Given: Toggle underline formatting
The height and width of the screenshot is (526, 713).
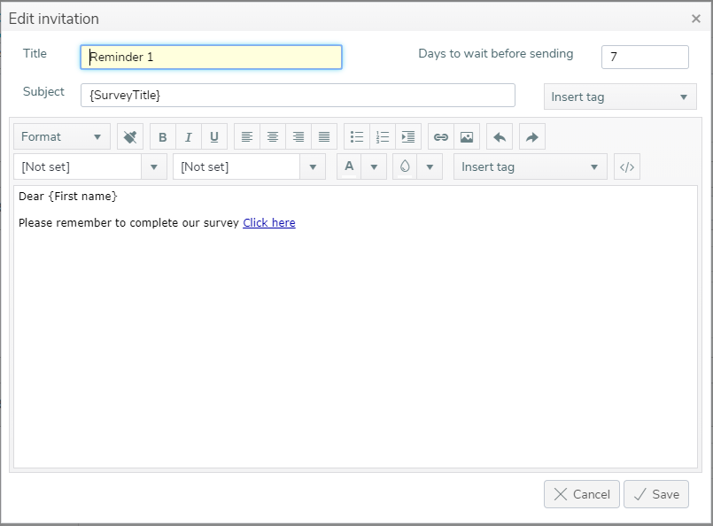Looking at the screenshot, I should [x=214, y=137].
